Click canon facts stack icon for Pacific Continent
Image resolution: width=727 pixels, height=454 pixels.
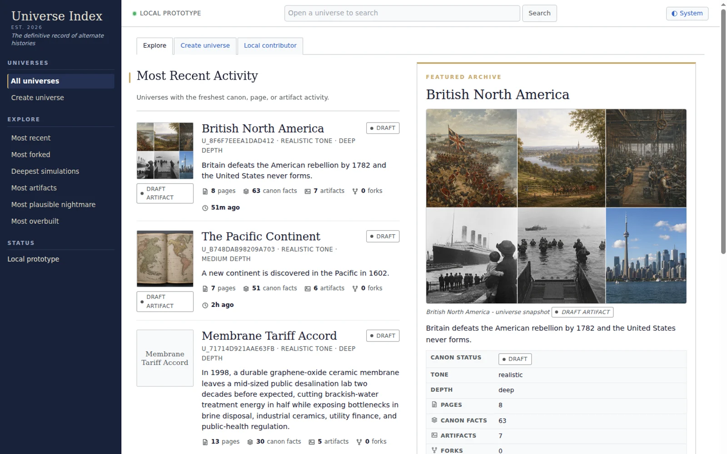click(246, 289)
